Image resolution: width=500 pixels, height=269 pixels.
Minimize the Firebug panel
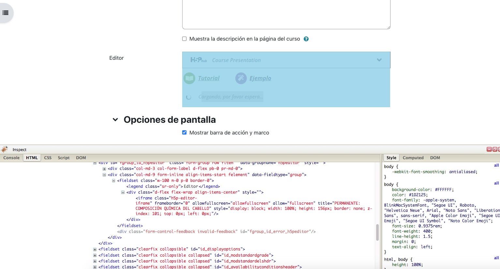[x=489, y=149]
